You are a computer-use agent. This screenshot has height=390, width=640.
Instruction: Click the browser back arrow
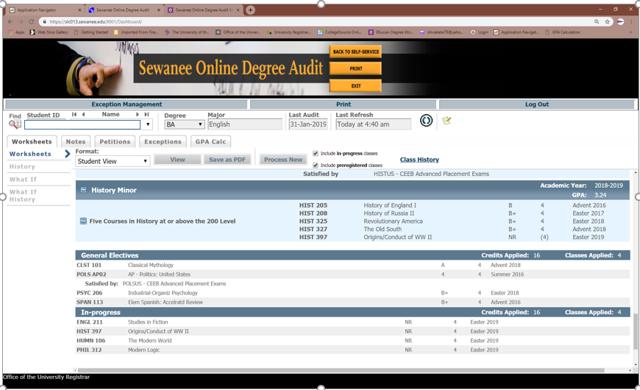coord(10,22)
